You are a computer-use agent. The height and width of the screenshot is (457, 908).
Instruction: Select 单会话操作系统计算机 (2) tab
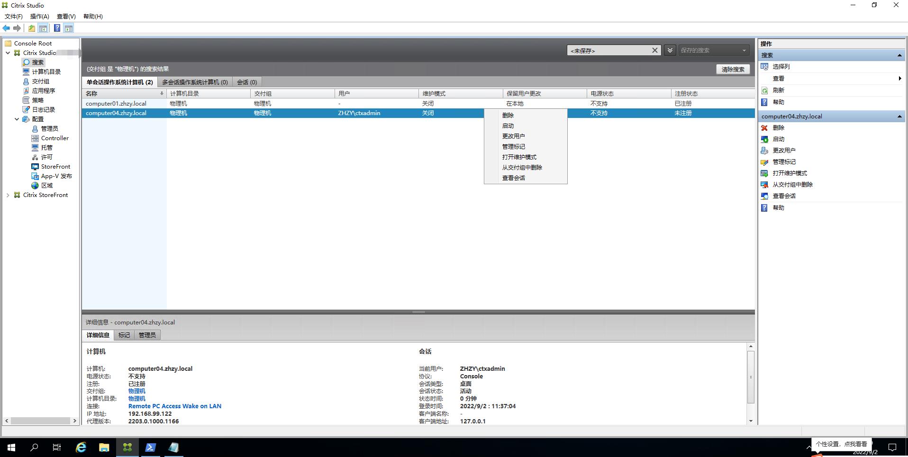tap(119, 82)
